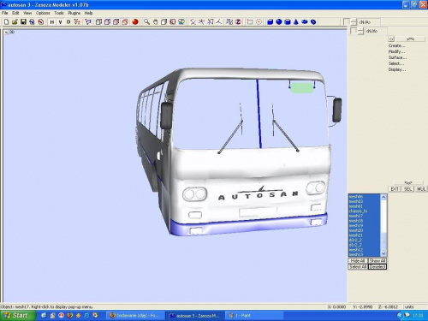The width and height of the screenshot is (428, 321).
Task: Select the rectangular selection frame icon
Action: pyautogui.click(x=250, y=21)
